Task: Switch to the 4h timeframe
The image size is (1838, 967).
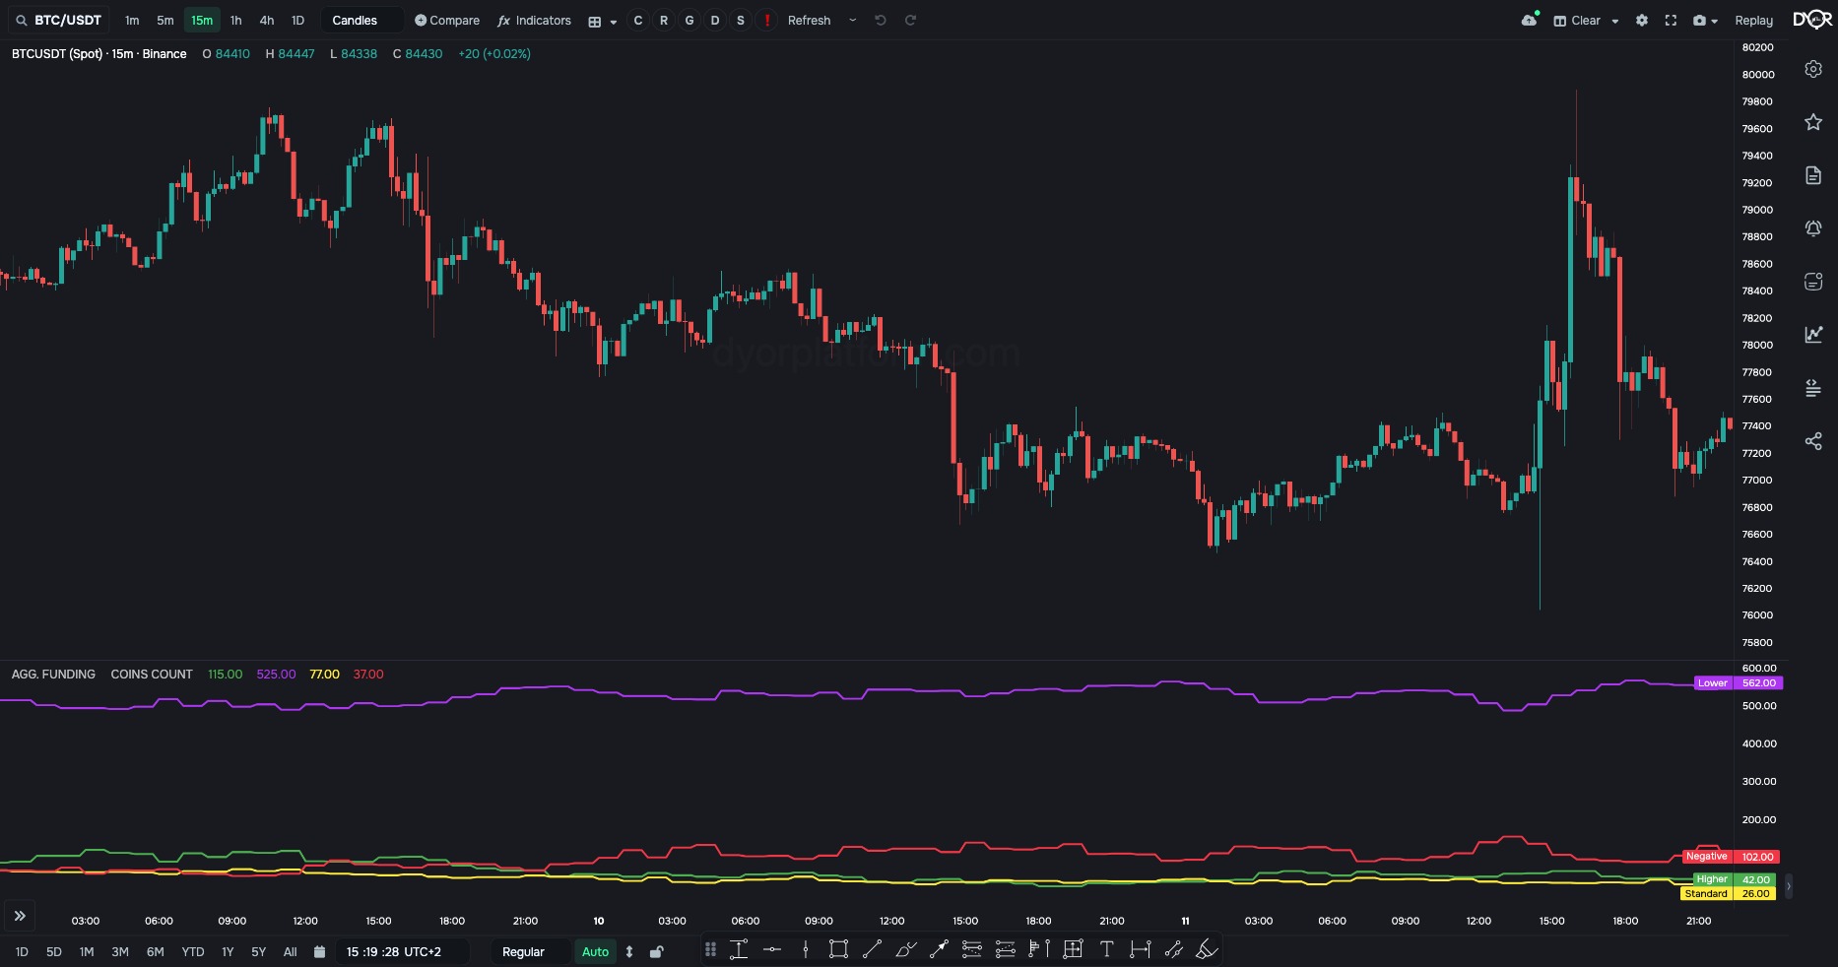Action: (x=267, y=20)
